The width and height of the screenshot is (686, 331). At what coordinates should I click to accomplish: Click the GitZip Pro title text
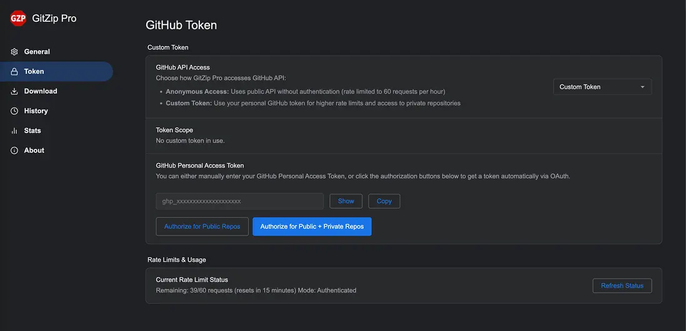click(x=54, y=18)
